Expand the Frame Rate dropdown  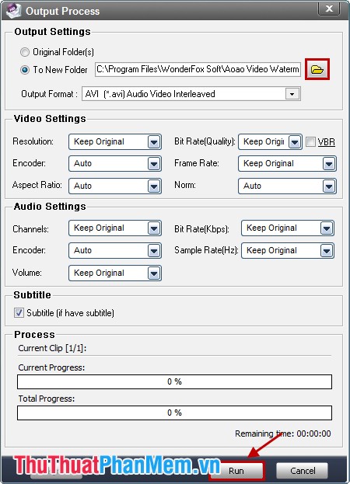(287, 164)
